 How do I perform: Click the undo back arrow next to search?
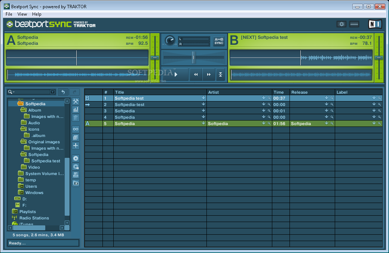point(63,92)
